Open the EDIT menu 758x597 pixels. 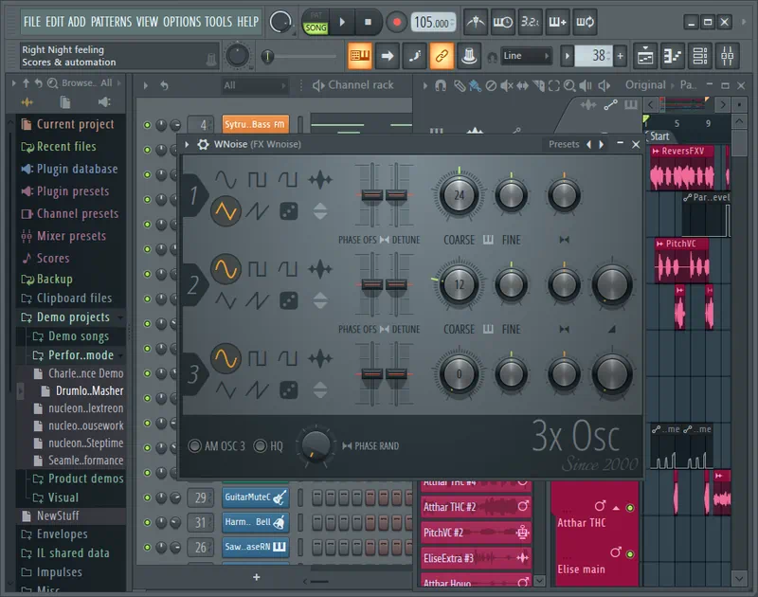(x=55, y=22)
